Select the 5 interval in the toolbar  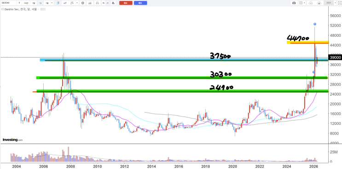(19, 3)
